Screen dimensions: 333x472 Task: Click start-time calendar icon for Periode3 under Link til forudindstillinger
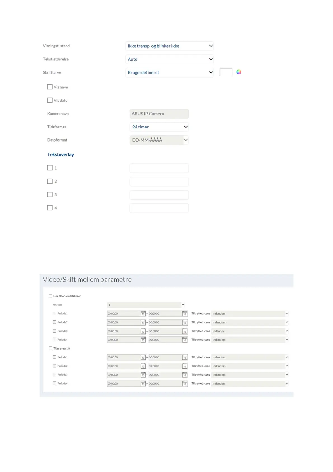[143, 331]
